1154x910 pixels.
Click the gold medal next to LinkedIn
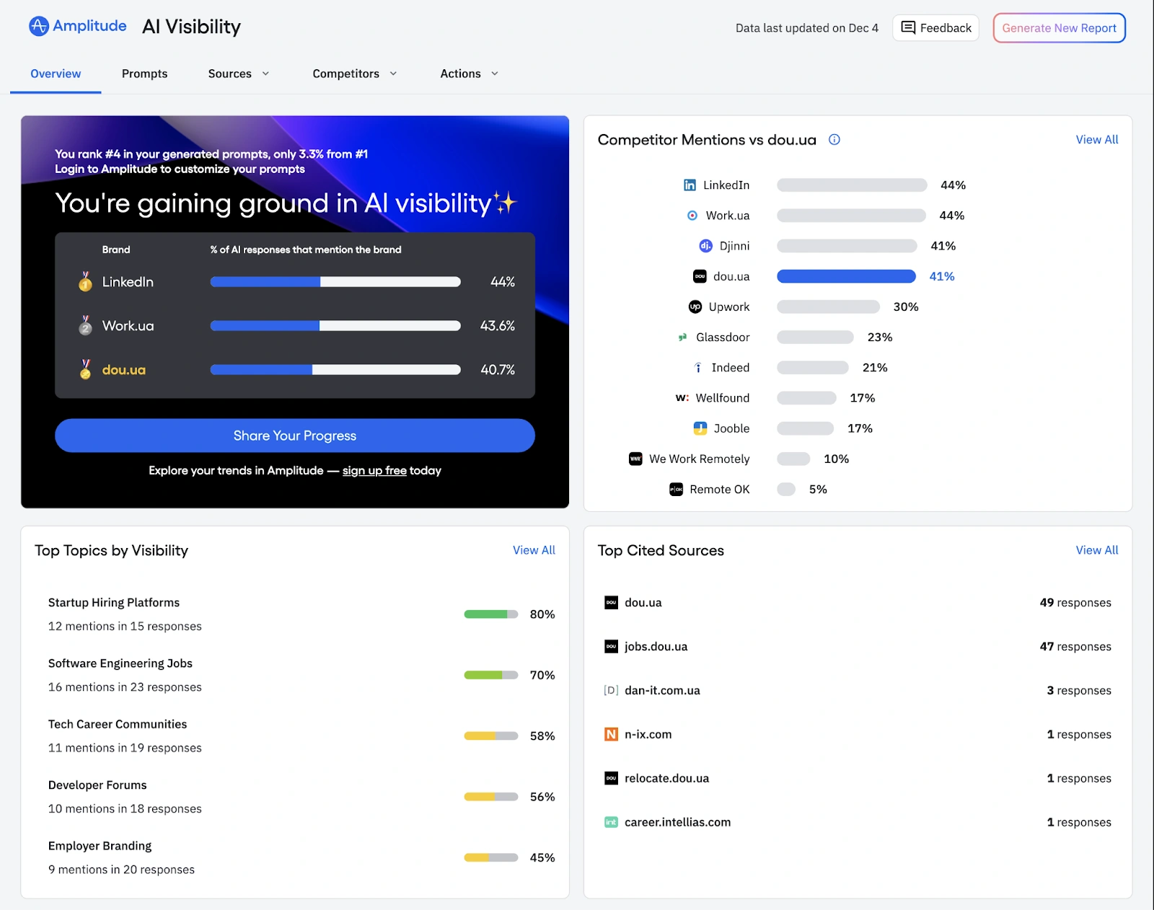[x=85, y=282]
